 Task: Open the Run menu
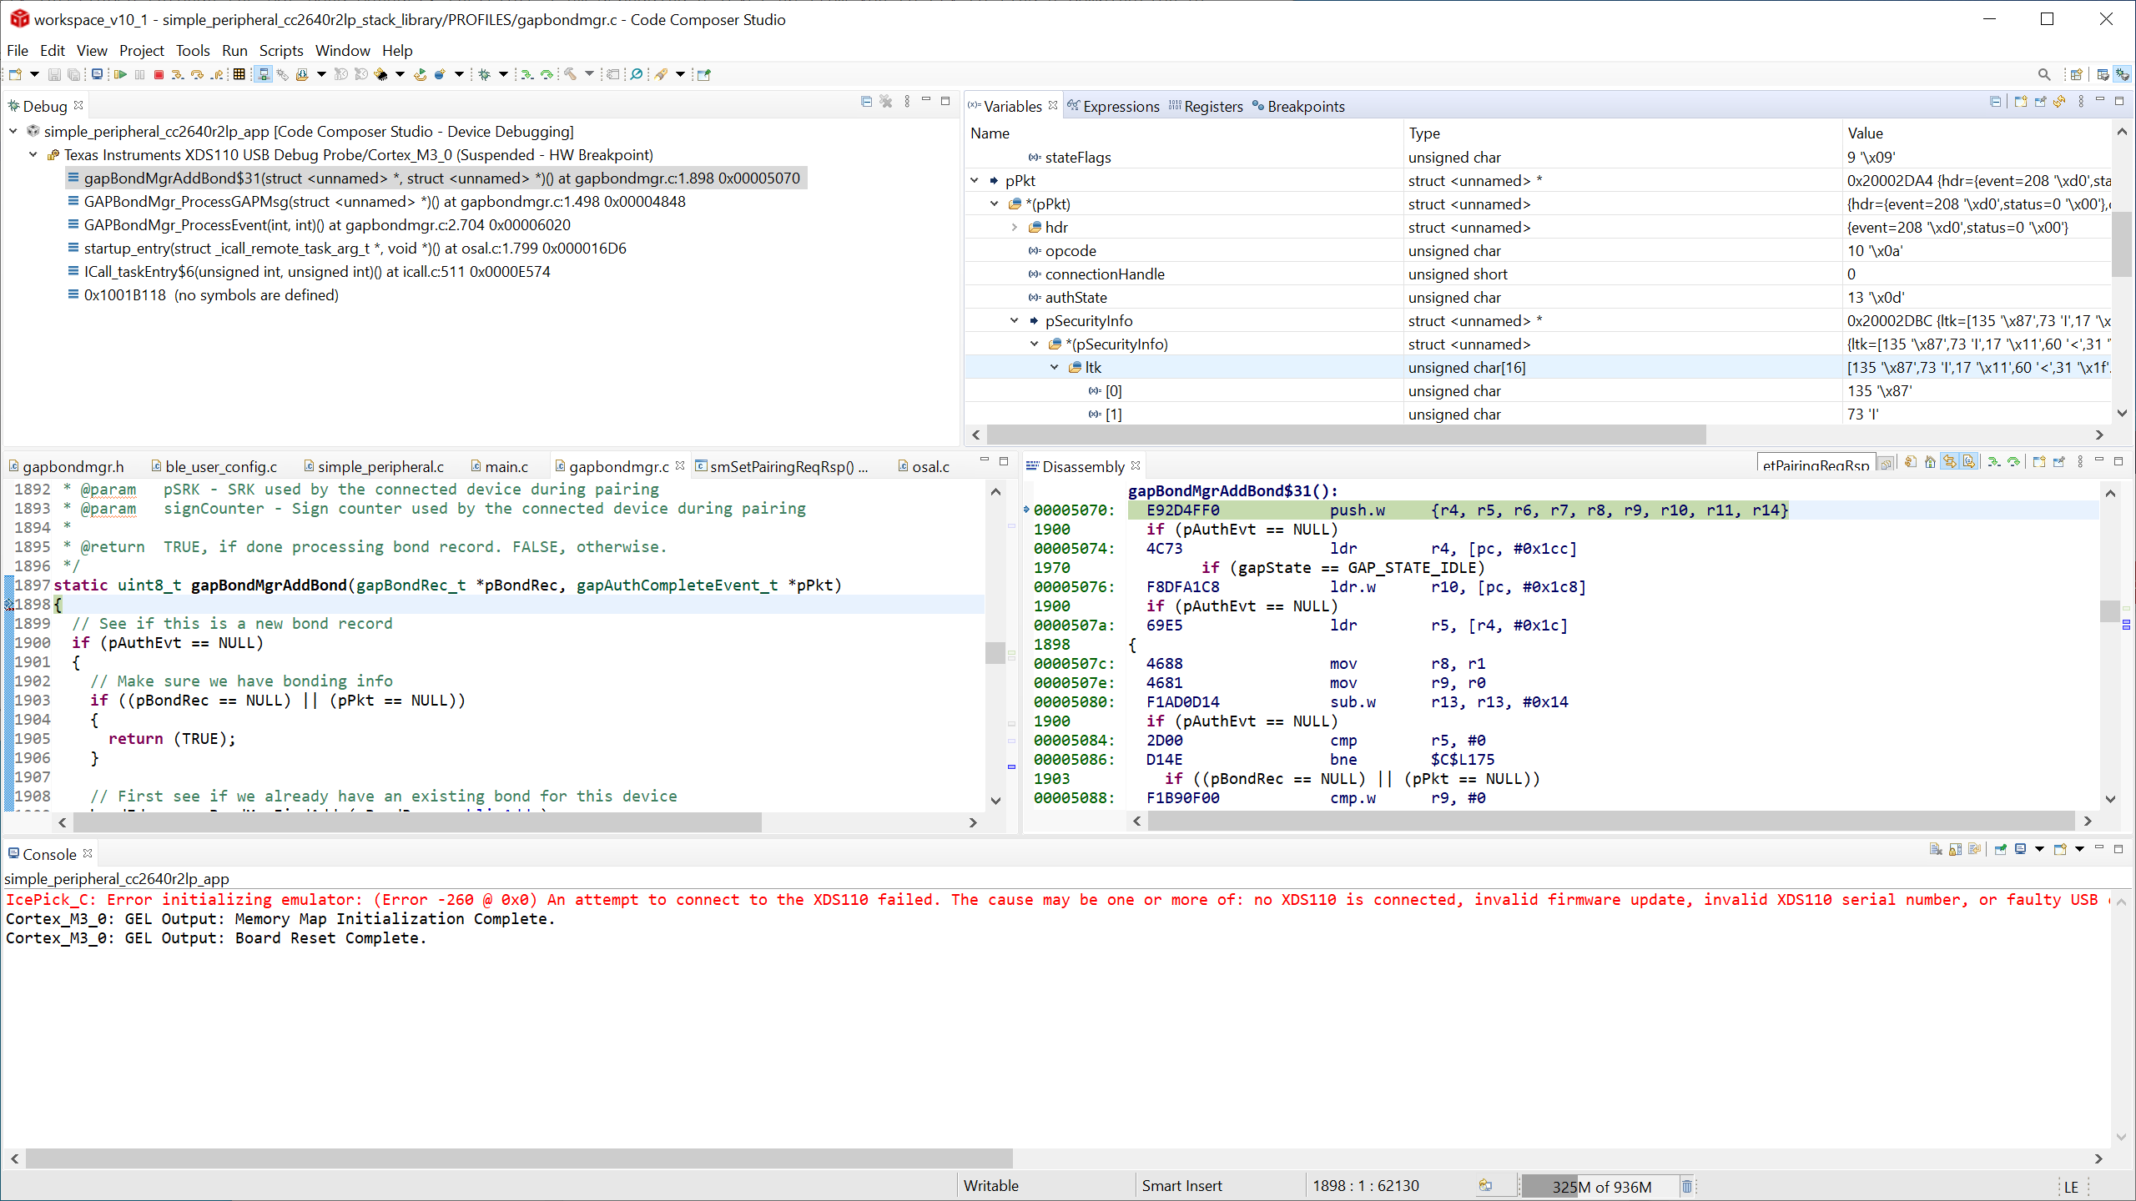point(234,50)
